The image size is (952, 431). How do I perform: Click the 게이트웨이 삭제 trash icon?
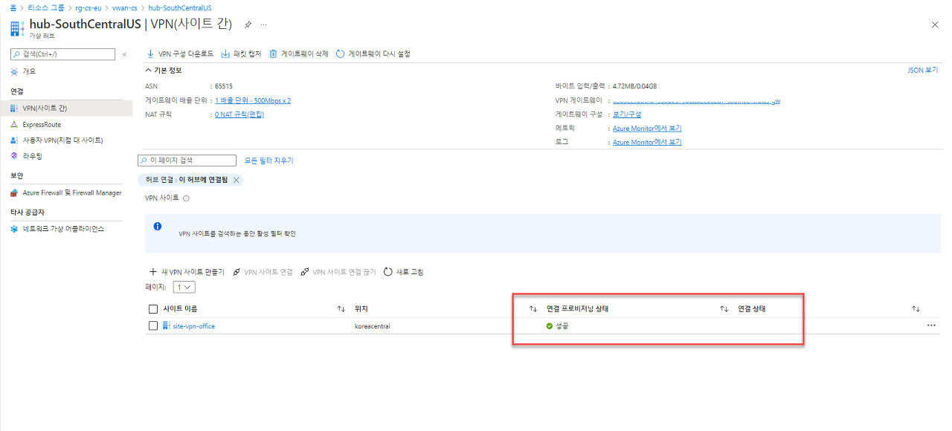(x=273, y=54)
